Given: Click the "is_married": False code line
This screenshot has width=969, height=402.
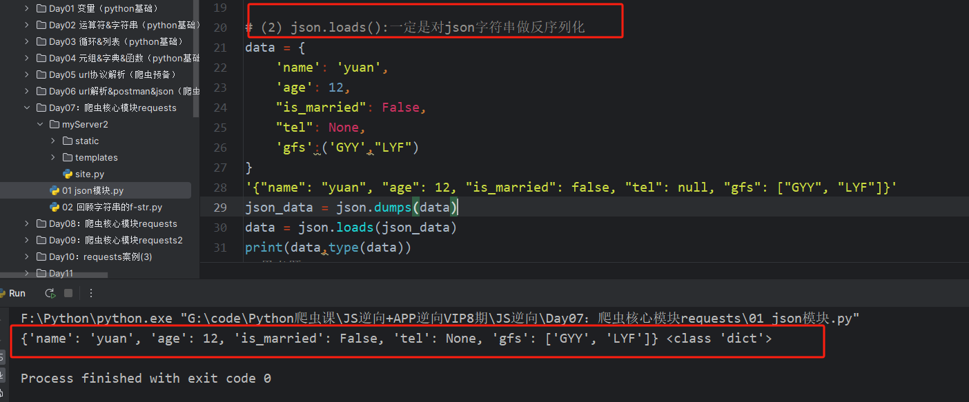Looking at the screenshot, I should tap(351, 108).
